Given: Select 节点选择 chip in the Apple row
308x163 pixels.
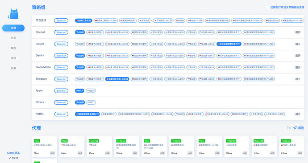Looking at the screenshot, I should click(91, 91).
